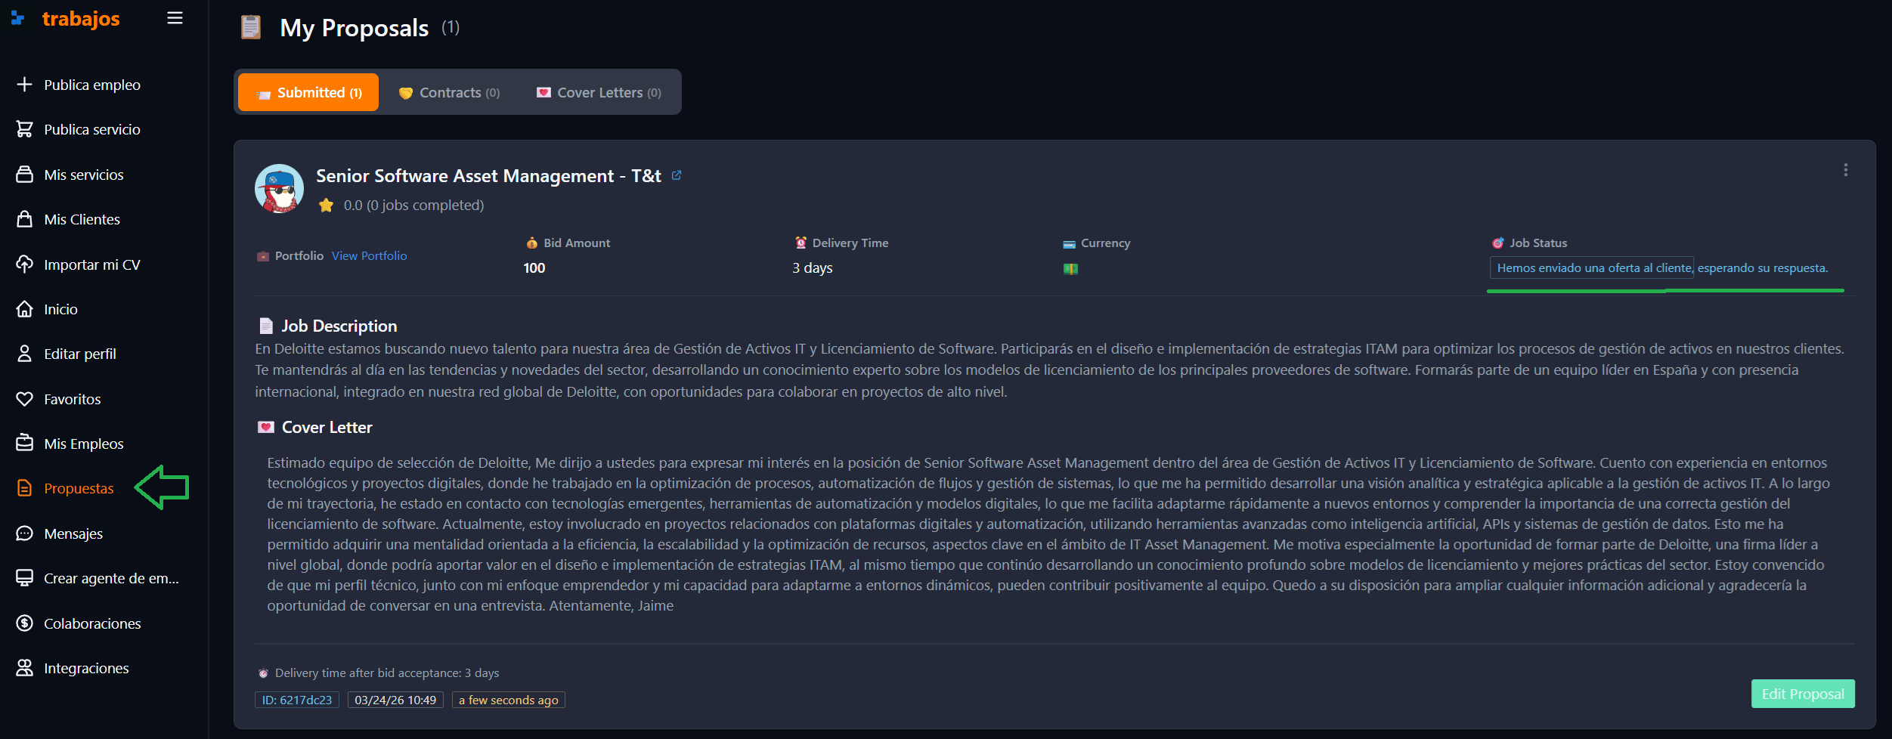Click the bid amount value 100
Screen dimensions: 1892x739
(x=534, y=268)
